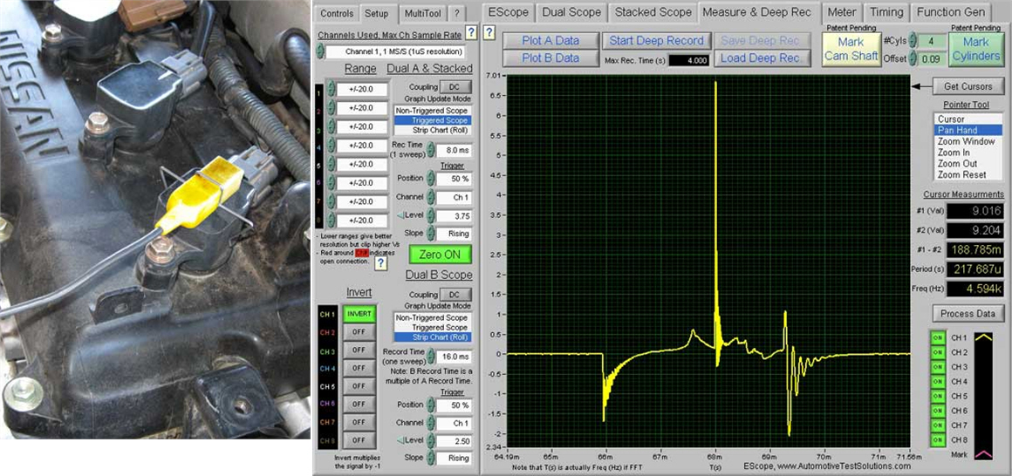Switch to the Function Gen tab
The width and height of the screenshot is (1012, 476).
[951, 12]
